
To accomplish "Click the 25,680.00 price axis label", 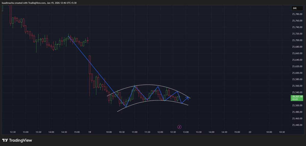I will click(297, 47).
